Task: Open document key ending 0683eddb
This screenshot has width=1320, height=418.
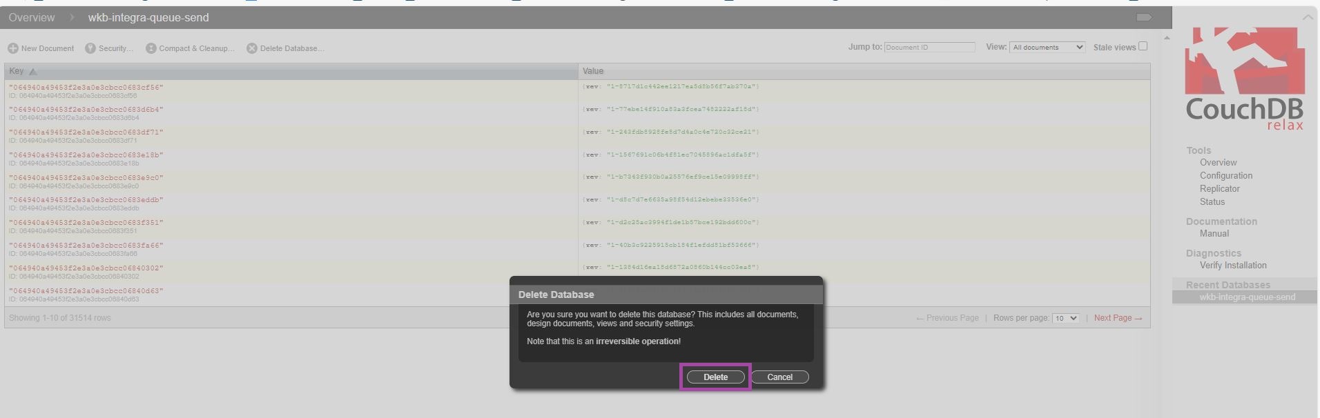Action: coord(86,200)
